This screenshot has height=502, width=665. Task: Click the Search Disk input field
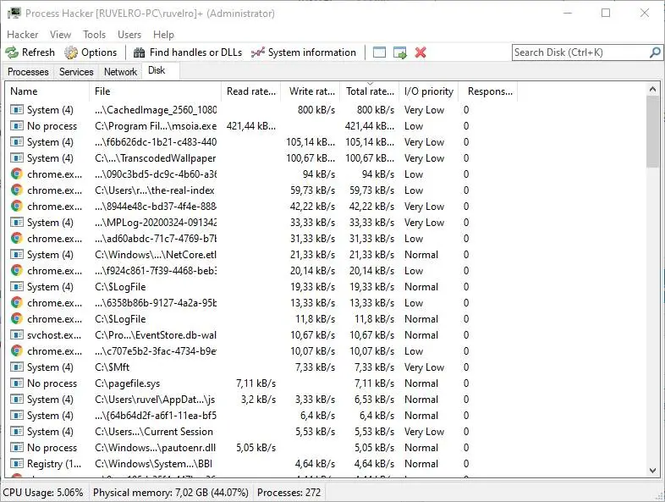click(x=580, y=52)
